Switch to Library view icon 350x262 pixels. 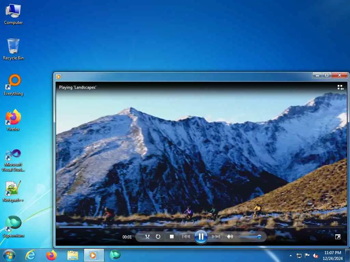340,87
